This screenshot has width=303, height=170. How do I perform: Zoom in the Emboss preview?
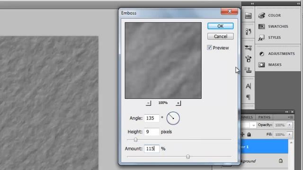pyautogui.click(x=178, y=103)
